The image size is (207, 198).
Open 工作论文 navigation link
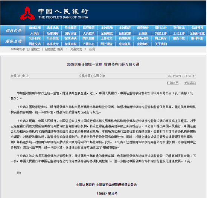[107, 38]
